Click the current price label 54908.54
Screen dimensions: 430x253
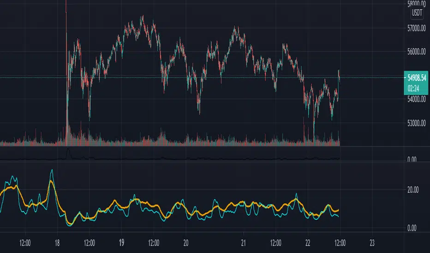coord(417,78)
